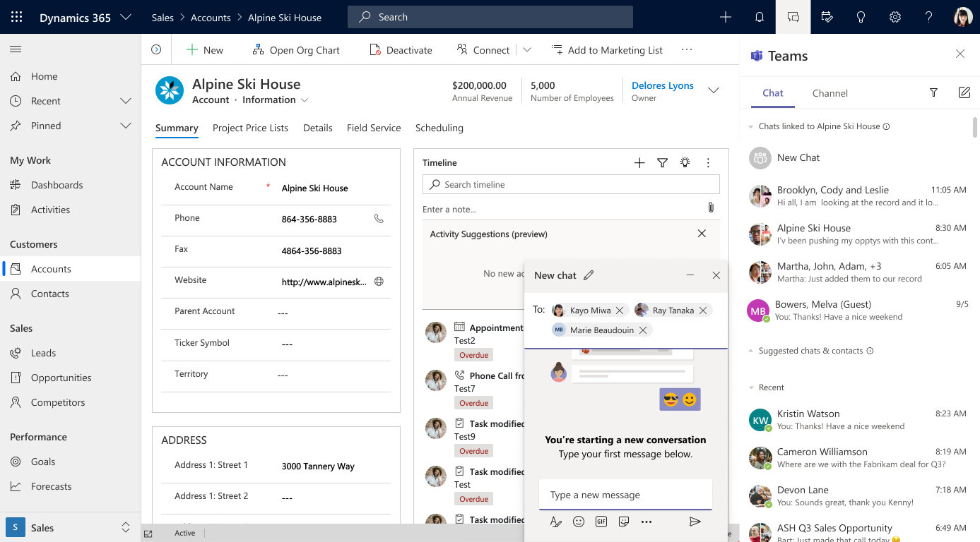The height and width of the screenshot is (542, 980).
Task: Open the help question mark icon
Action: tap(929, 17)
